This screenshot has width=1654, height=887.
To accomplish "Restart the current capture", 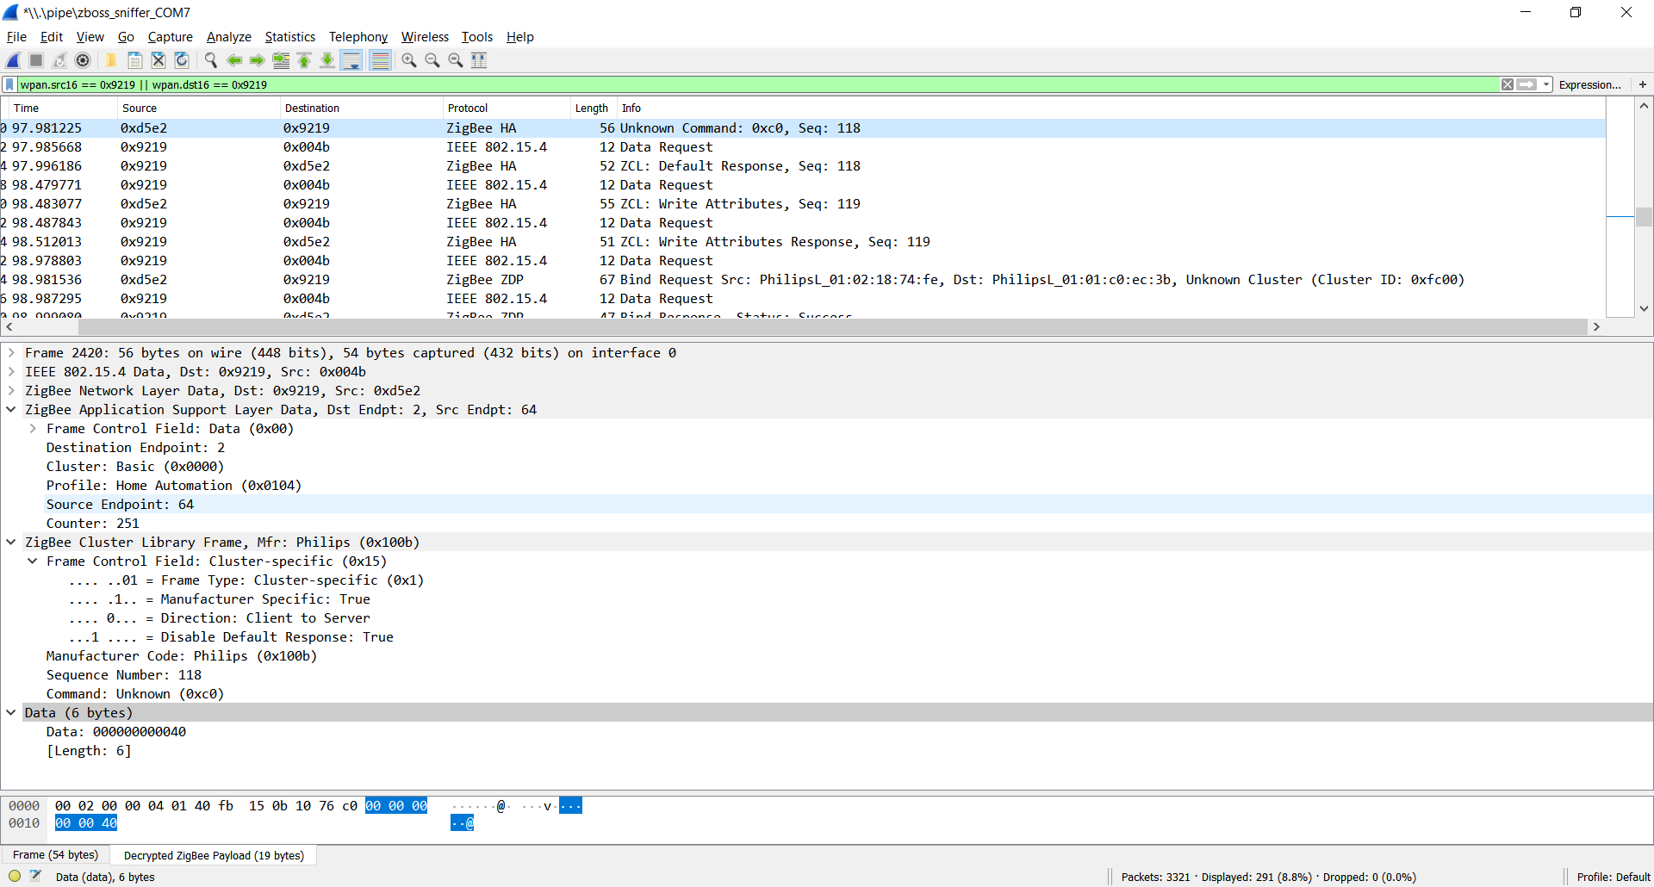I will [x=59, y=60].
